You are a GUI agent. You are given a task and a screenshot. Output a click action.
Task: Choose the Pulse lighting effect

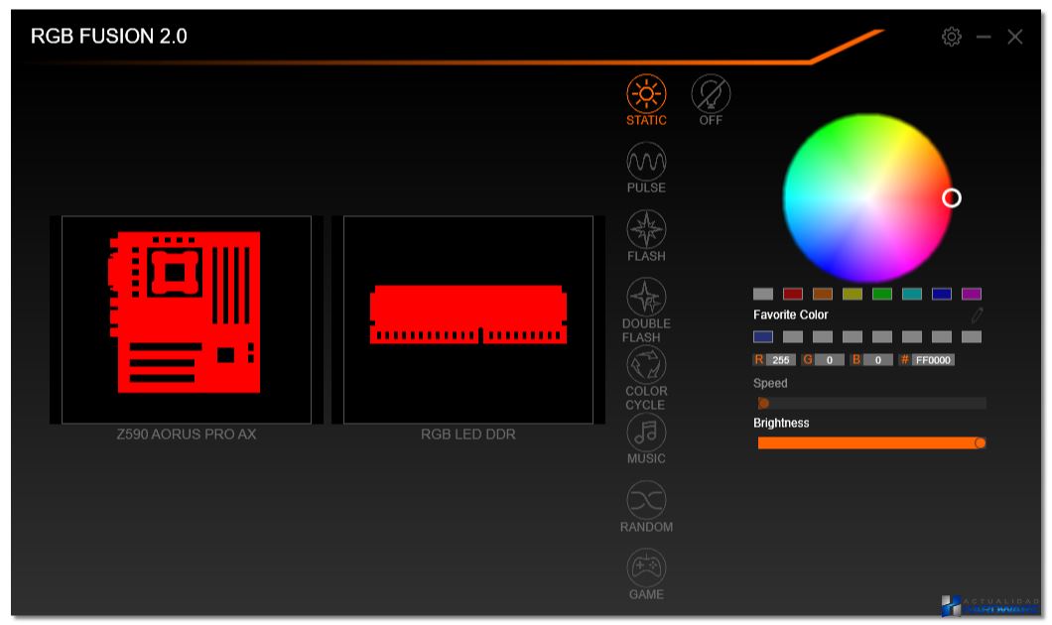coord(646,161)
